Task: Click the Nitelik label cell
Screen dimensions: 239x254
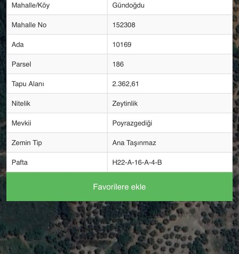Action: 21,104
